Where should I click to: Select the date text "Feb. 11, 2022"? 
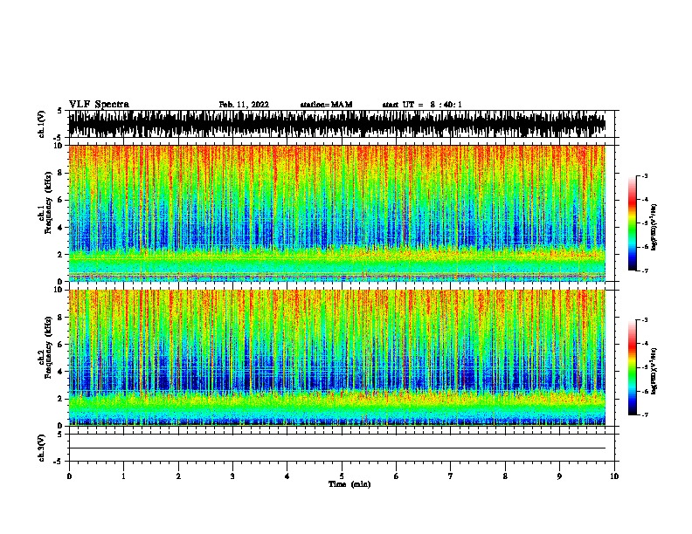(x=244, y=105)
